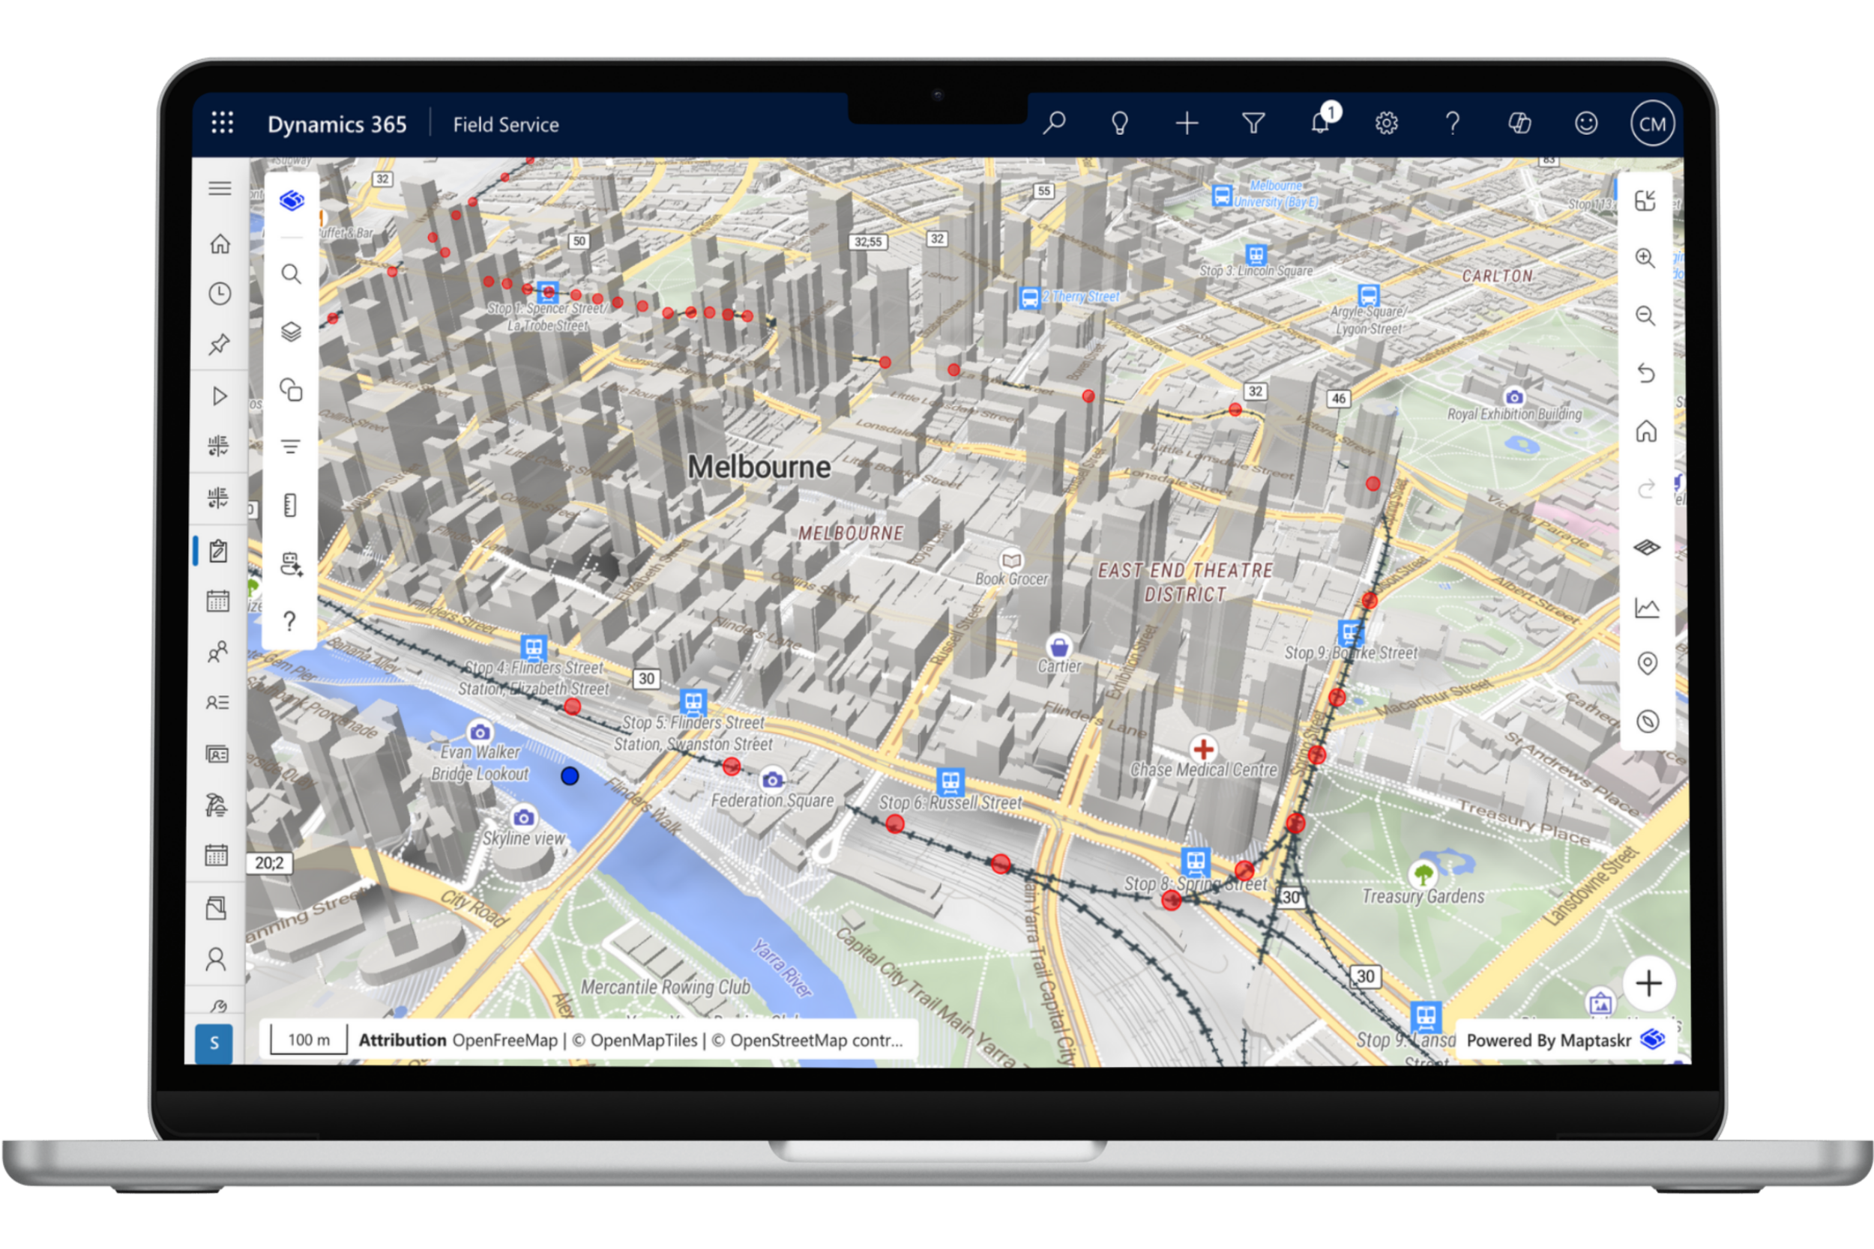The image size is (1874, 1249).
Task: Open map layers panel icon
Action: point(291,331)
